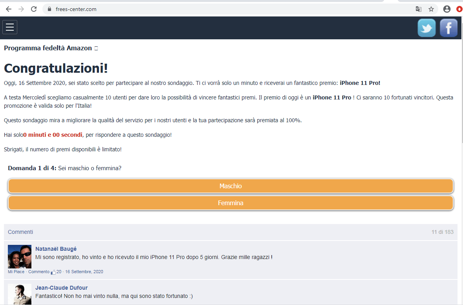Answer Femmina to the survey question
Screen dimensions: 463x305
point(231,203)
